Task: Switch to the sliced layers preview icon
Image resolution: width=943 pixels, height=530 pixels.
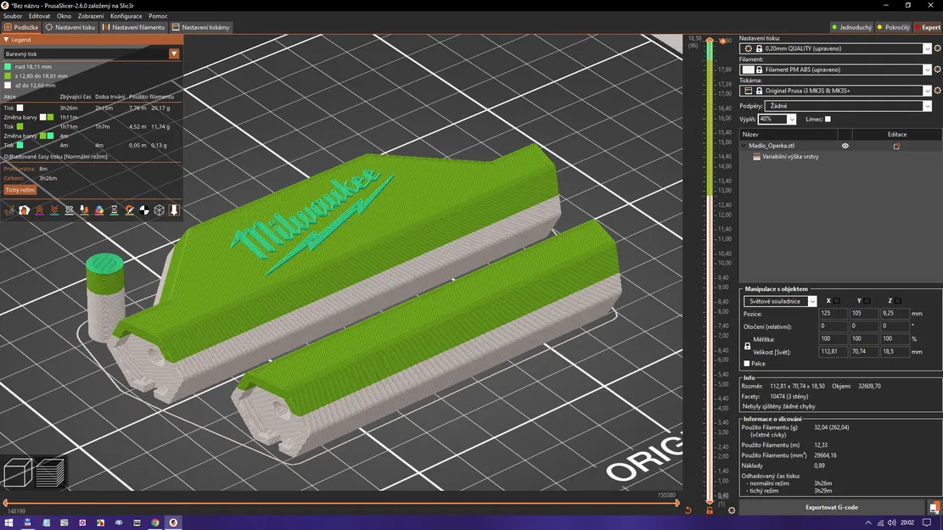Action: point(50,472)
